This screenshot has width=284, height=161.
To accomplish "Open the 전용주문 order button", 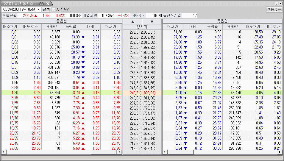I will coord(274,10).
